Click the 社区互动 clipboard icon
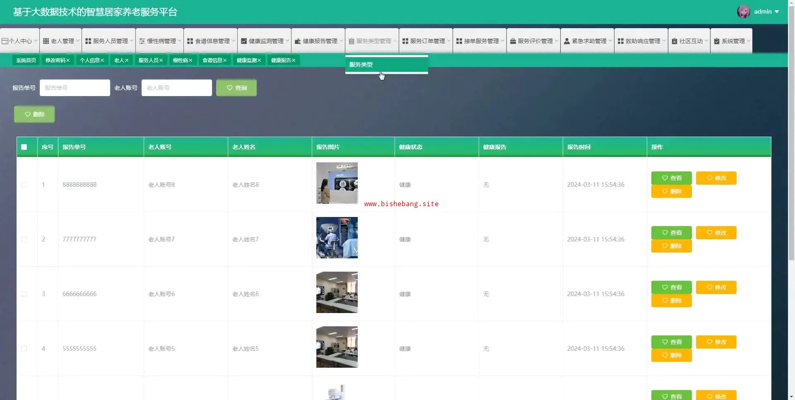 click(675, 41)
